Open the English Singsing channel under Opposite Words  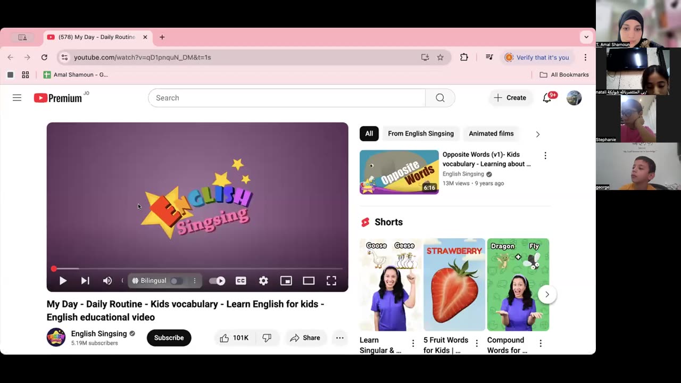(x=463, y=174)
